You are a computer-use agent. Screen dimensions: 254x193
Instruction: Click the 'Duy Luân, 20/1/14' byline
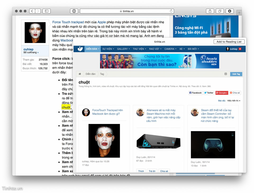tap(146, 157)
